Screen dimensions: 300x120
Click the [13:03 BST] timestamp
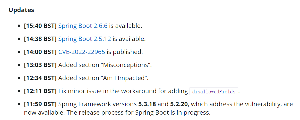click(40, 65)
